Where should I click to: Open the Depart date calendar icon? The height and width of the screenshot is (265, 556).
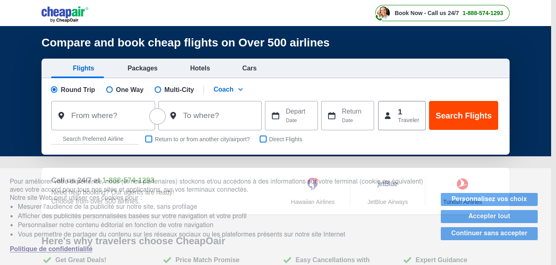coord(276,116)
